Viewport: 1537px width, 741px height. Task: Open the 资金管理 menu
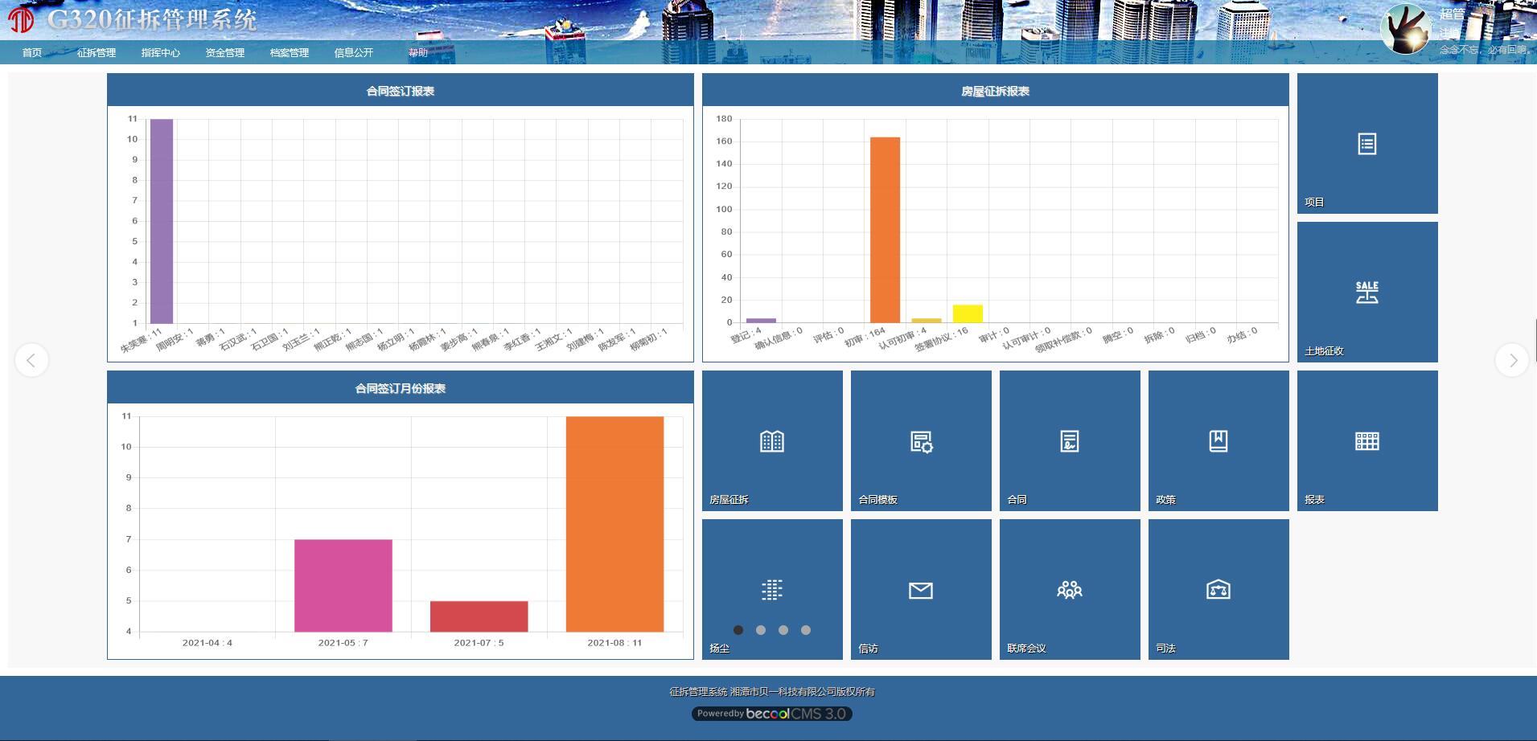pos(225,53)
